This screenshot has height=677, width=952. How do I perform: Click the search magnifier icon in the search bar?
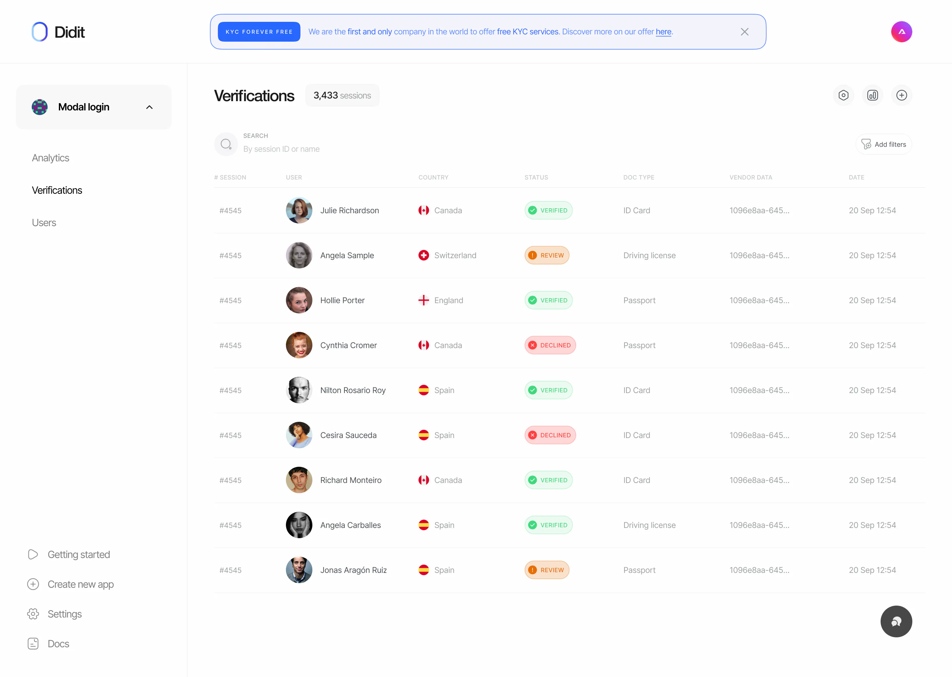point(226,144)
